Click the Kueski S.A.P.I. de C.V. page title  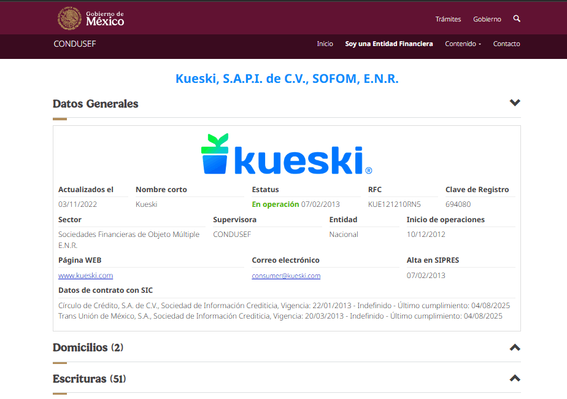pyautogui.click(x=287, y=79)
